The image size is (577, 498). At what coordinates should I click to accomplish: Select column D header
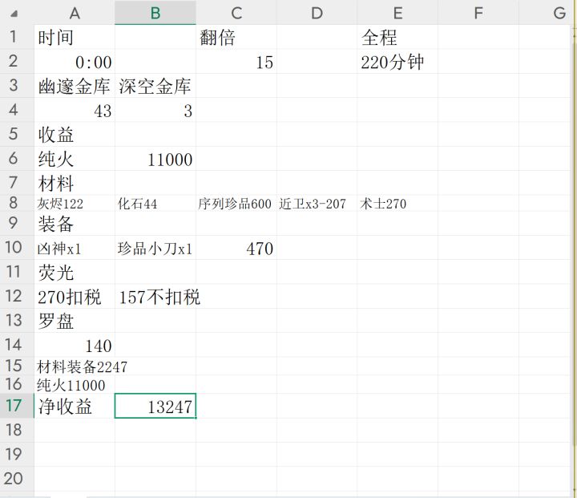[317, 13]
